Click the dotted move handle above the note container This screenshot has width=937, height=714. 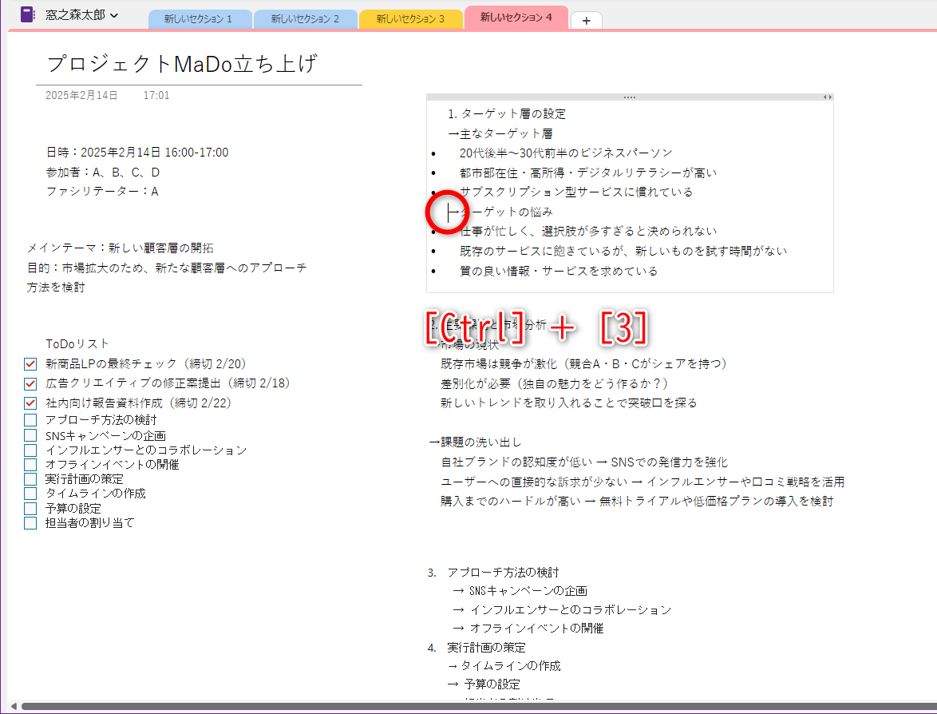(x=629, y=96)
